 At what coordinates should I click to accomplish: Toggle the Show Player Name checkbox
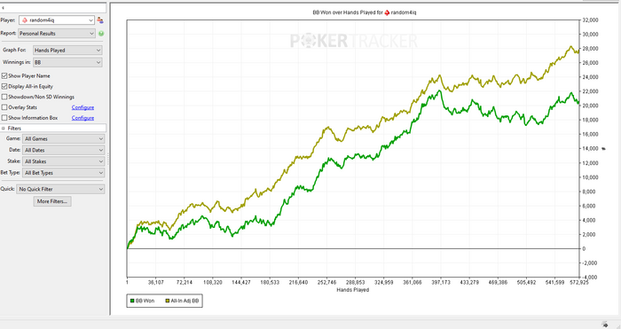tap(4, 75)
